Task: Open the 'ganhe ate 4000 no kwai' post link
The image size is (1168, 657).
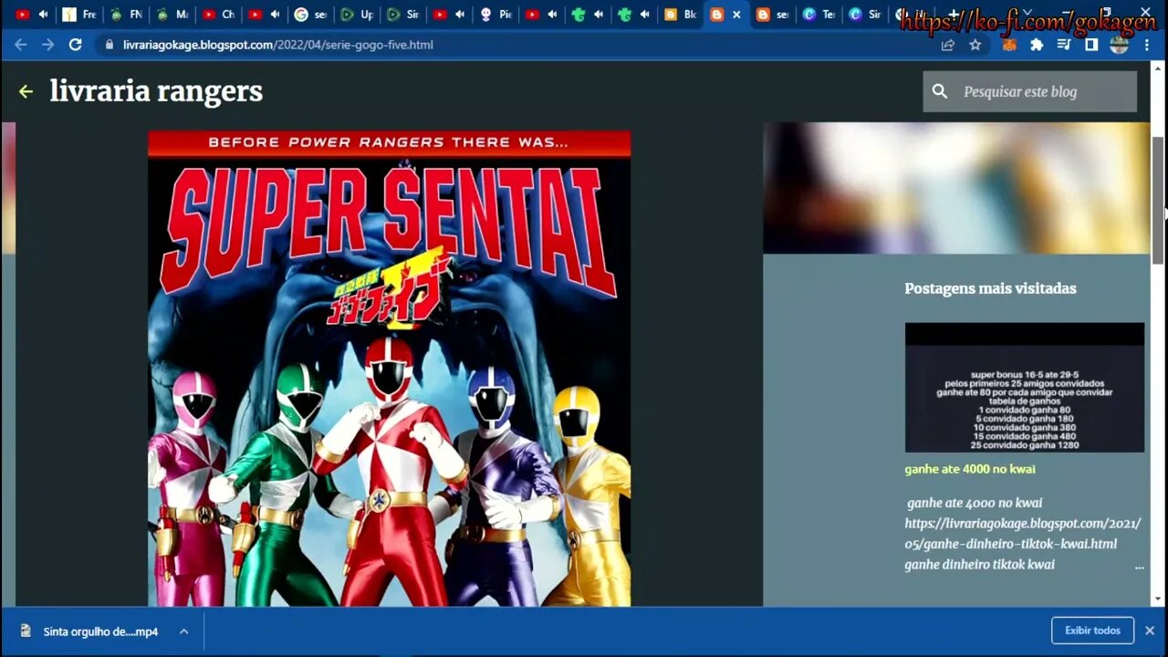Action: click(x=970, y=469)
